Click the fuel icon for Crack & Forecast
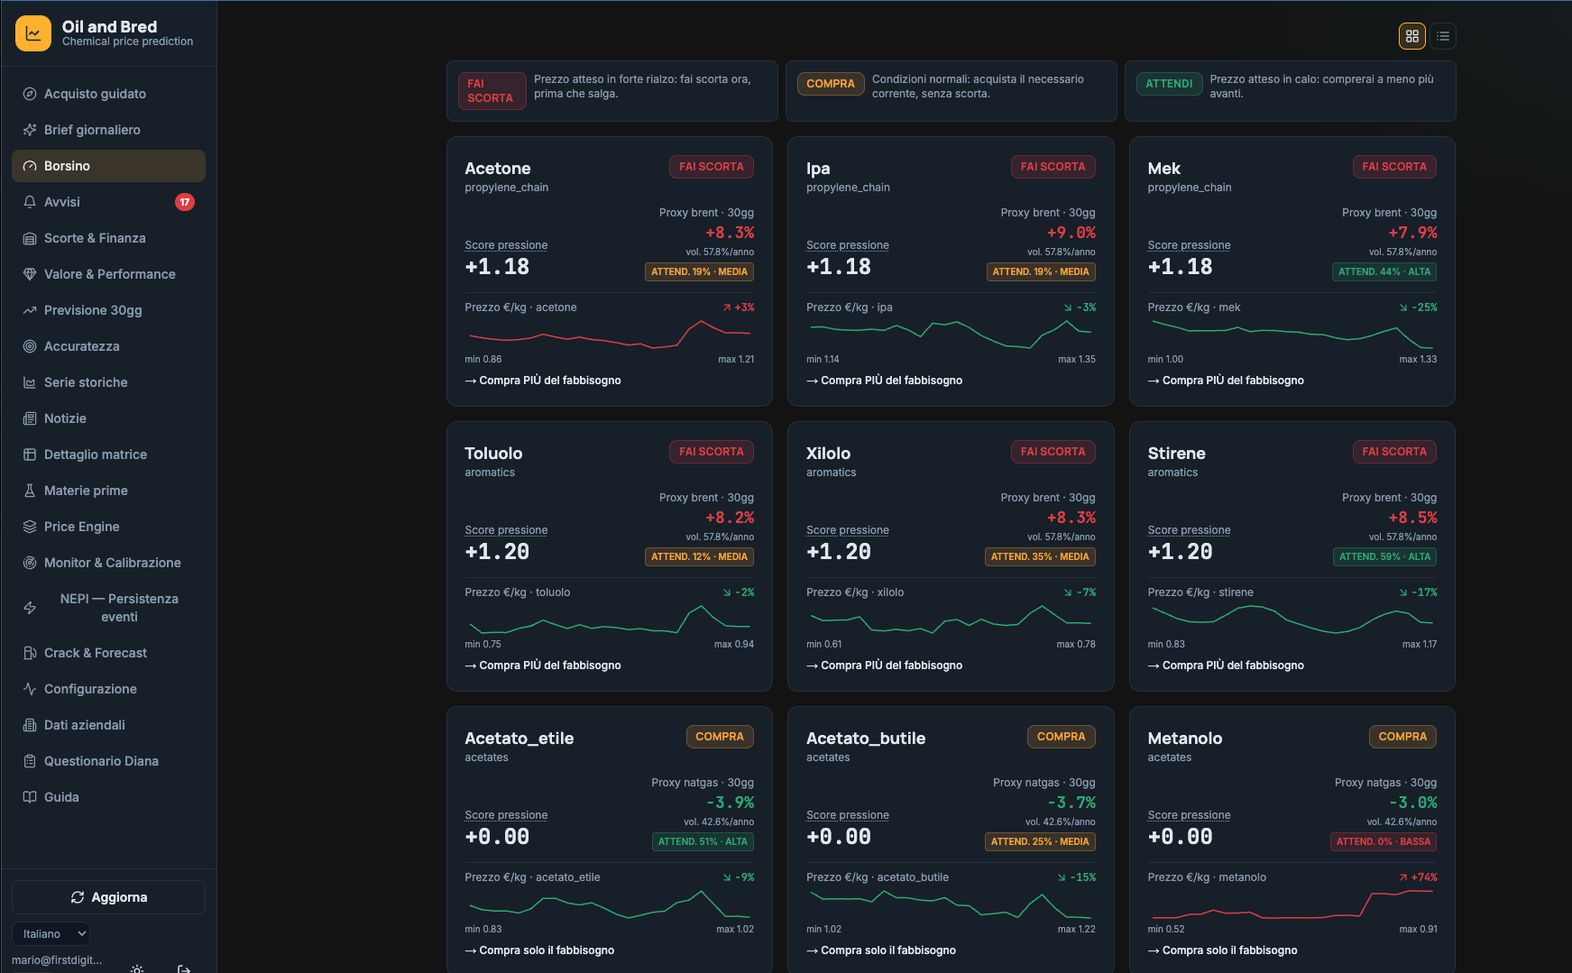 click(30, 653)
